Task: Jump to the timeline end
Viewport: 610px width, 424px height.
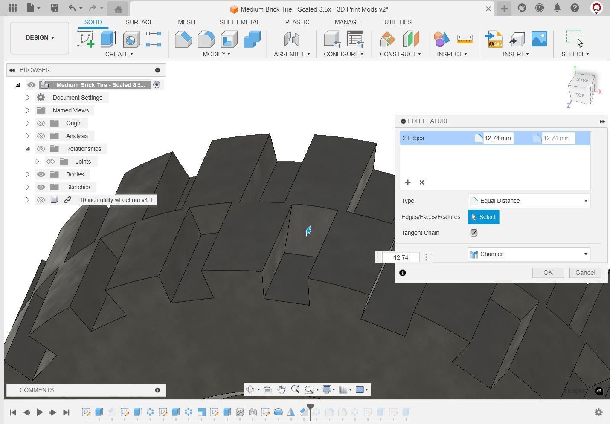Action: 66,412
